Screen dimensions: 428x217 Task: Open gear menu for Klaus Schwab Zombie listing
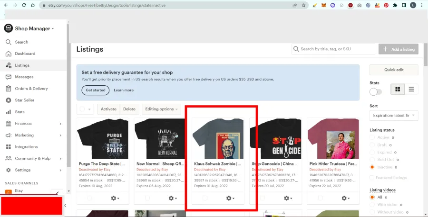[x=230, y=198]
